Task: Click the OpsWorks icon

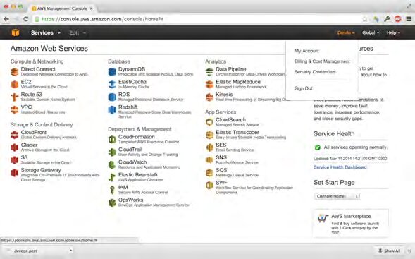Action: click(x=112, y=203)
